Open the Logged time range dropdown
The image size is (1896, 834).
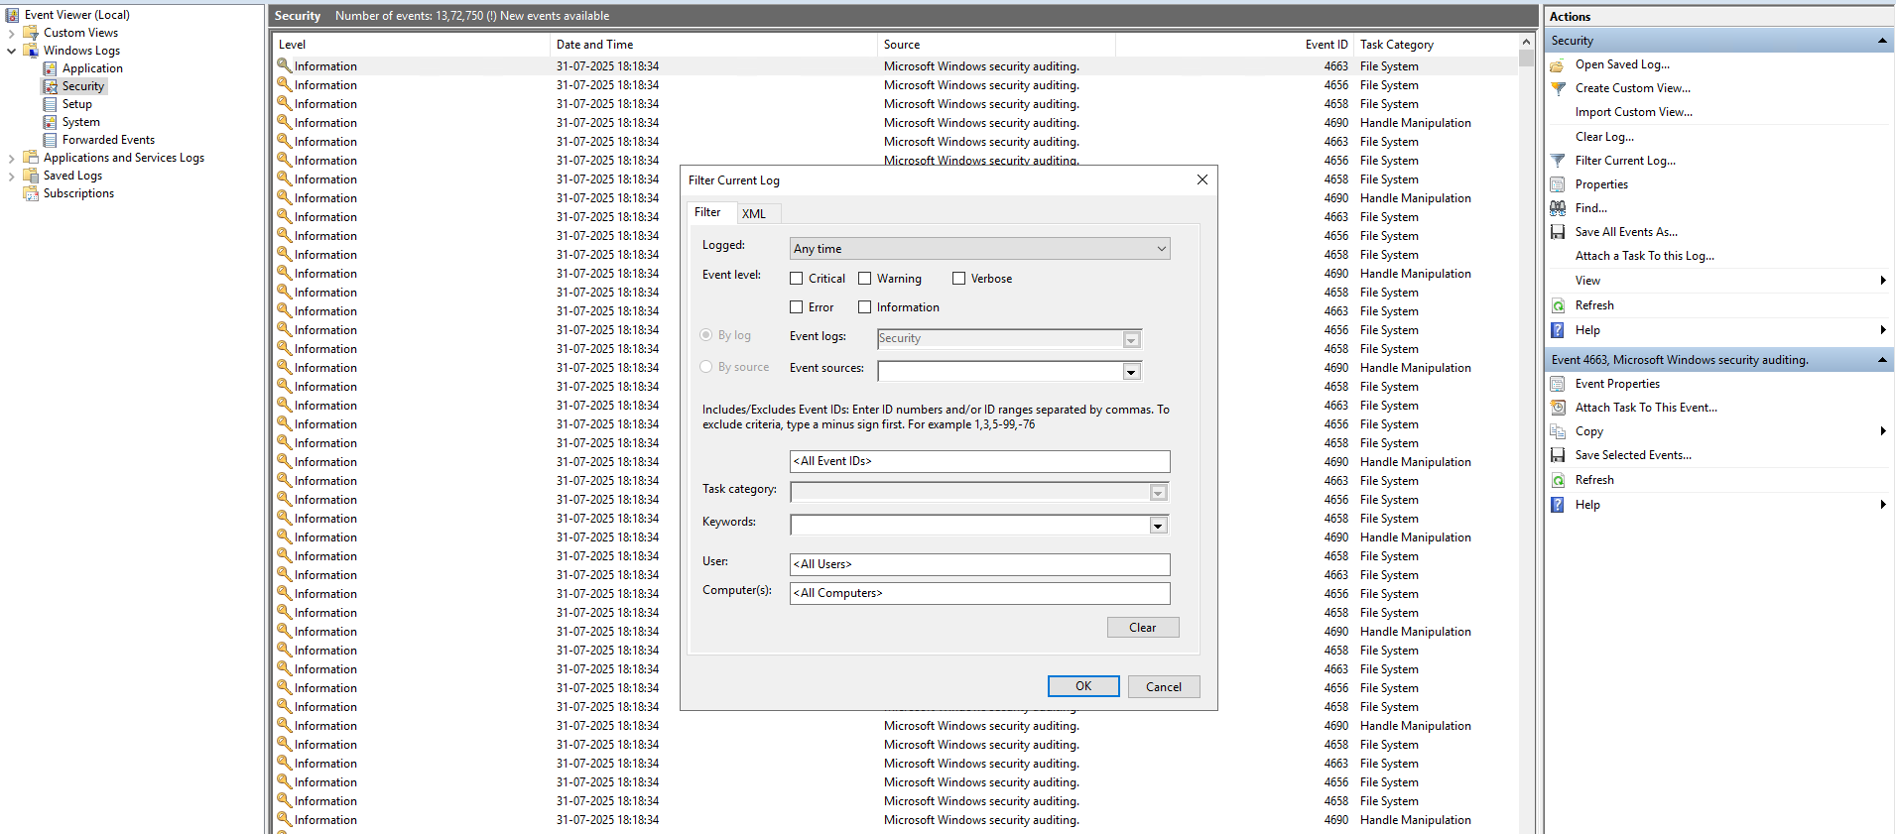coord(979,249)
